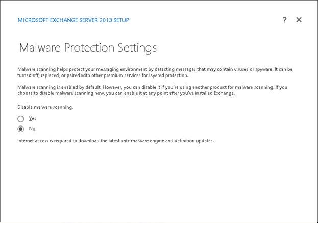Click the Malware Protection Settings heading
Viewport: 320px width, 227px height.
pyautogui.click(x=87, y=48)
